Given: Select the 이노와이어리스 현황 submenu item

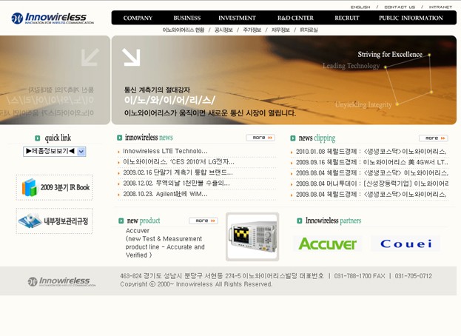Looking at the screenshot, I should (x=184, y=30).
